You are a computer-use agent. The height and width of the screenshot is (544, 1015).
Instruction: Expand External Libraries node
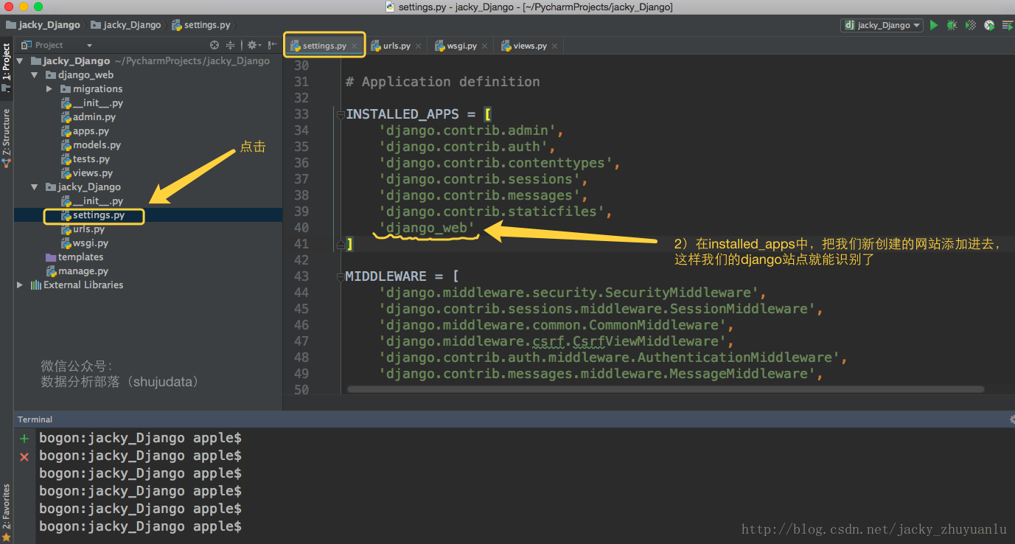[20, 285]
